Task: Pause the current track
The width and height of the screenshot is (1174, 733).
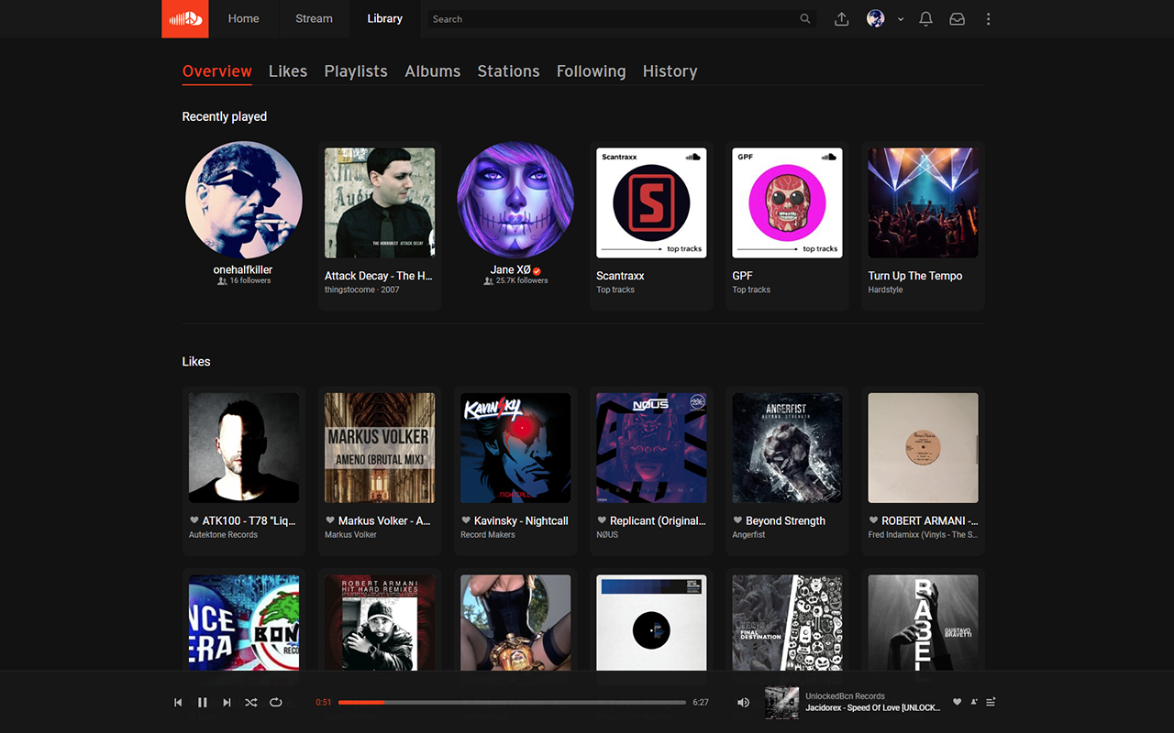Action: tap(203, 703)
